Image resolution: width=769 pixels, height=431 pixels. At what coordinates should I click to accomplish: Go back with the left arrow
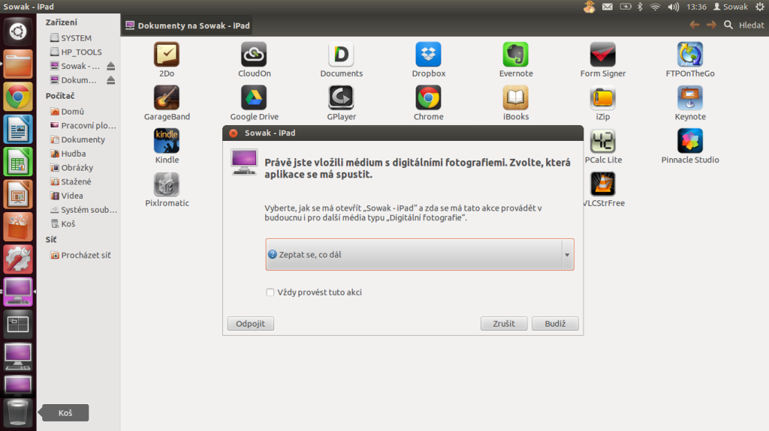tap(694, 25)
